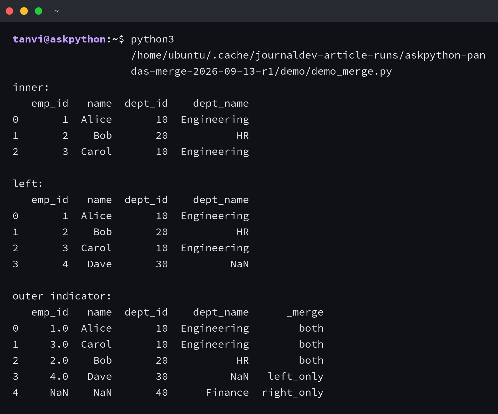This screenshot has height=414, width=498.
Task: Click the 'left_only' merge value
Action: tap(296, 376)
